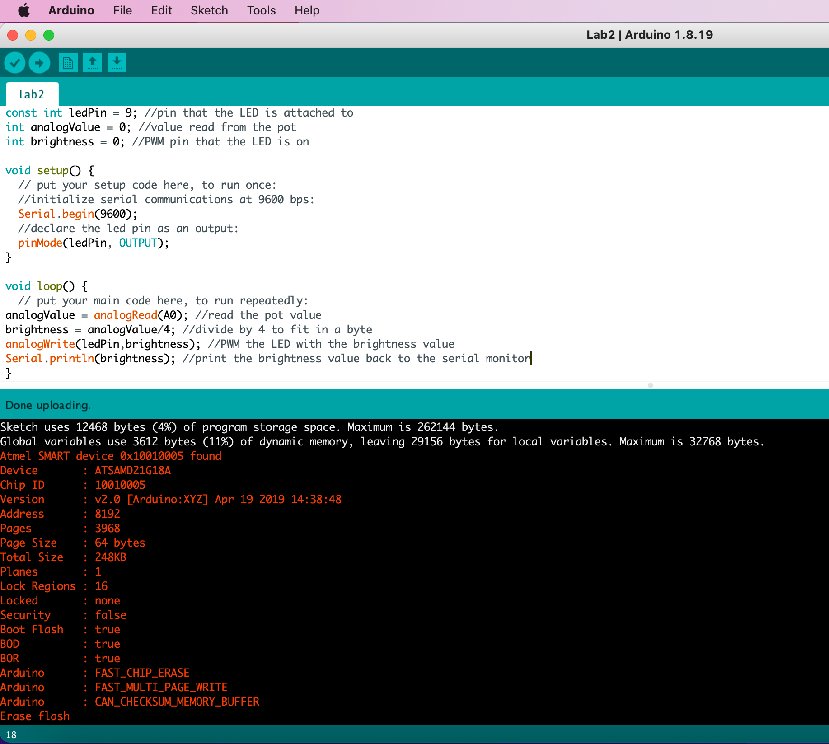This screenshot has height=744, width=829.
Task: Click the 'Global variables use 3612 bytes' console line
Action: coord(382,441)
